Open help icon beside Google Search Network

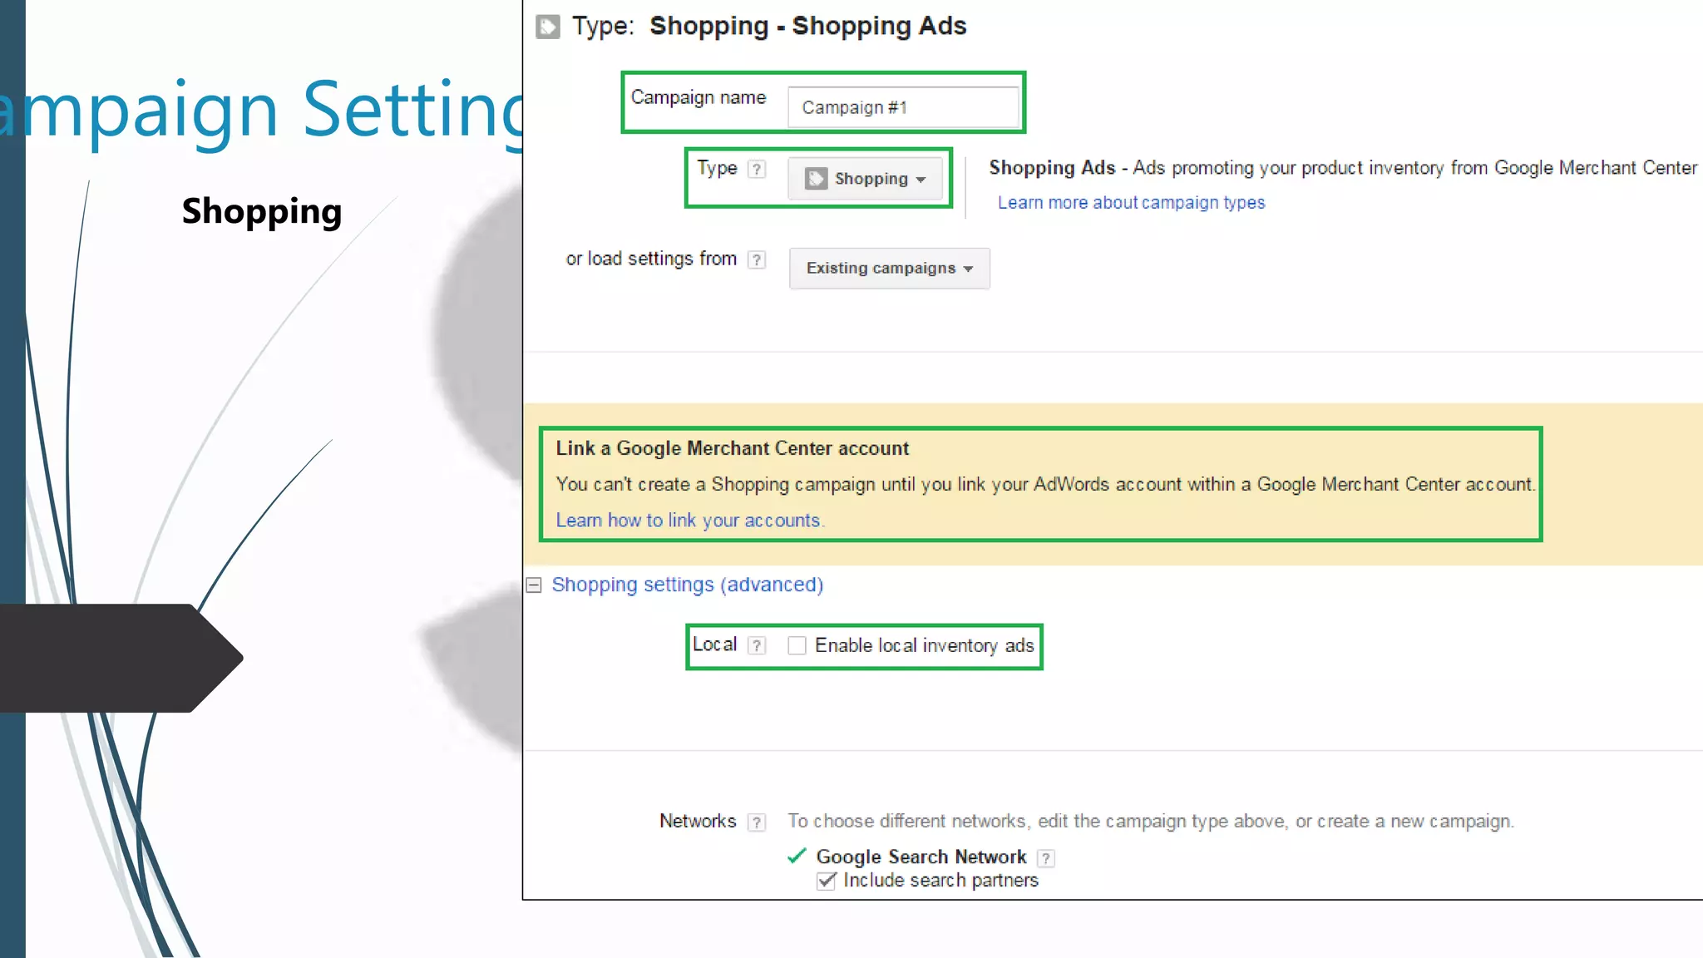tap(1046, 858)
